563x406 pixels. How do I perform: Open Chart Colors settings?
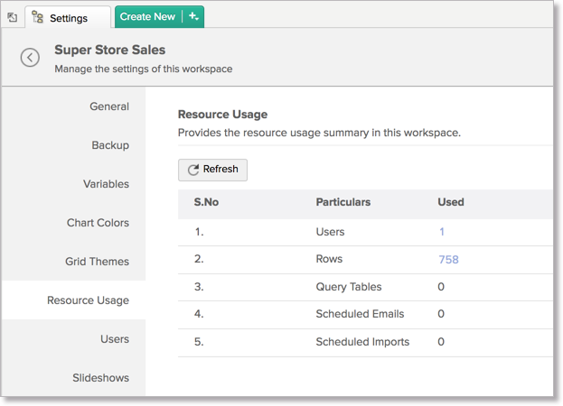98,223
